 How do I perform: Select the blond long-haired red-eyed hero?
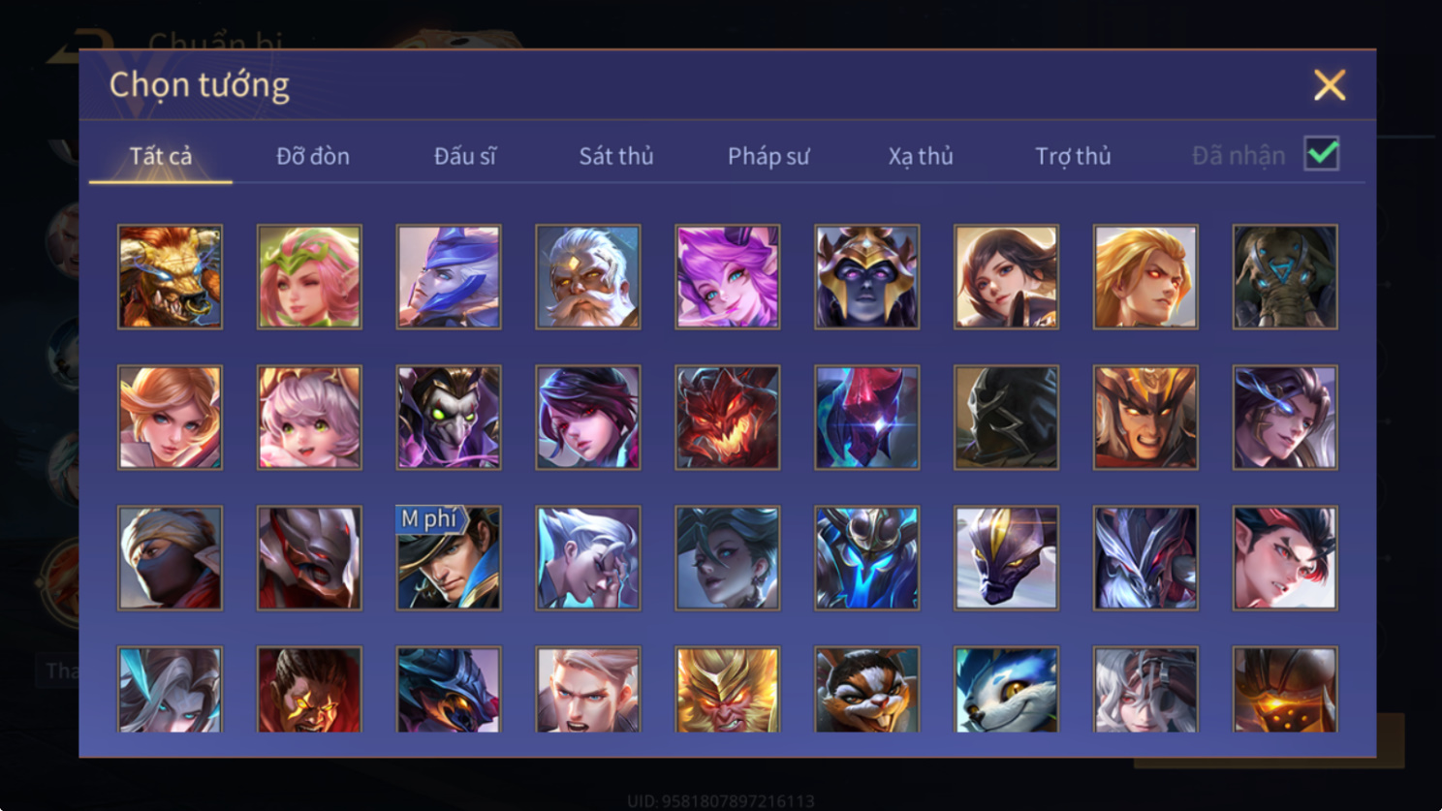click(1145, 277)
